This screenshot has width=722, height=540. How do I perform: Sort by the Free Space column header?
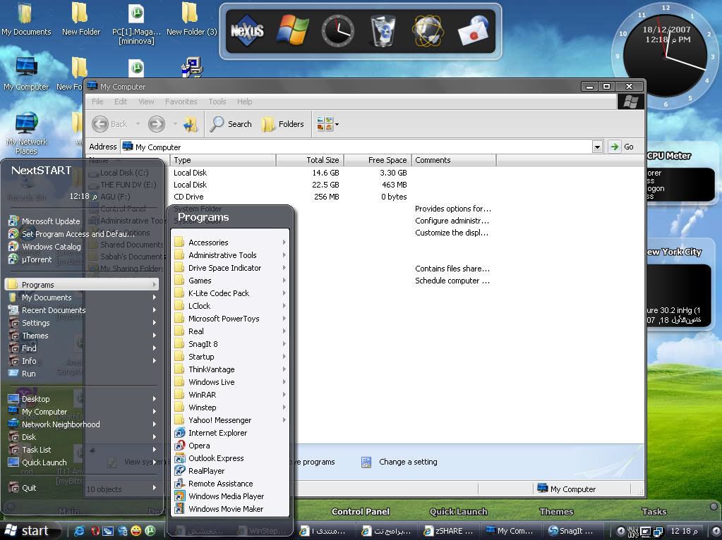(378, 160)
